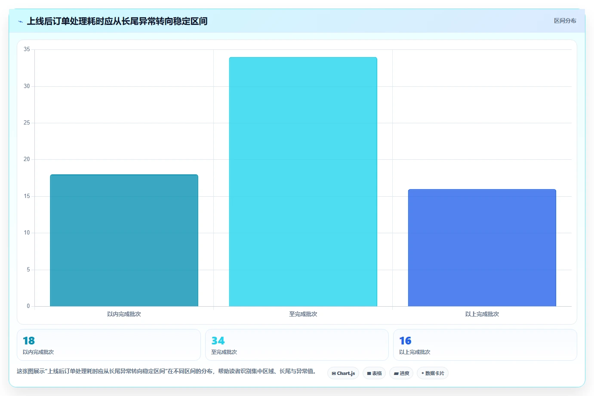Screen dimensions: 594x396
Task: Click the 以内完成批次 caption under 18
Action: [x=38, y=352]
